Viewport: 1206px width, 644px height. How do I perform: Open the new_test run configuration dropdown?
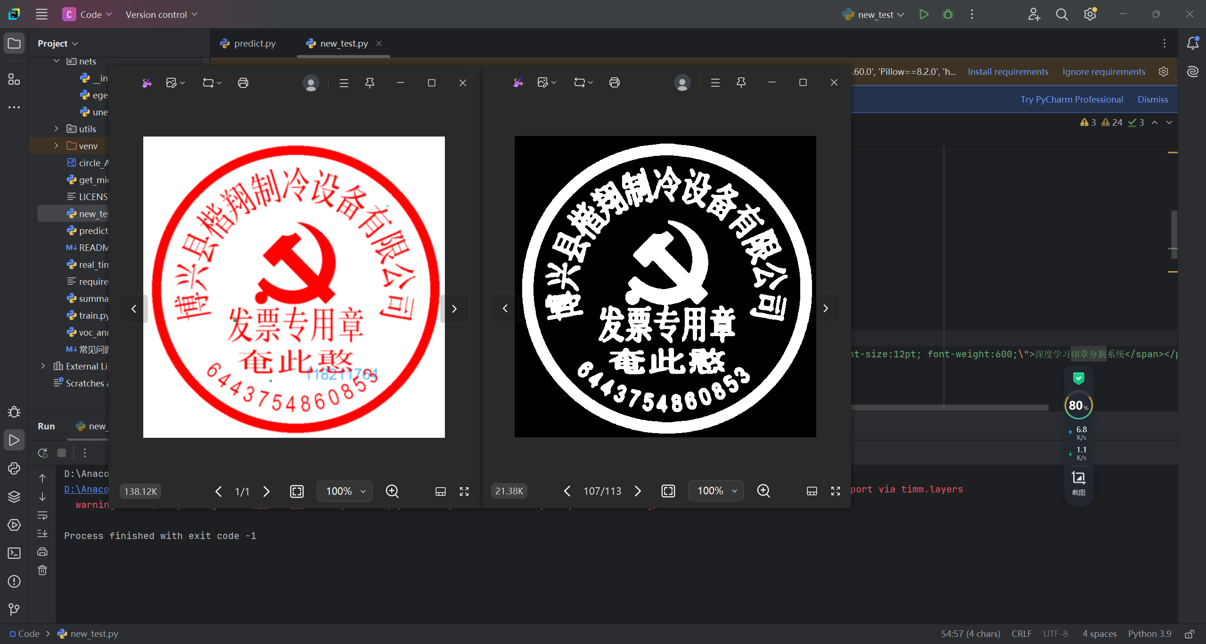click(875, 15)
